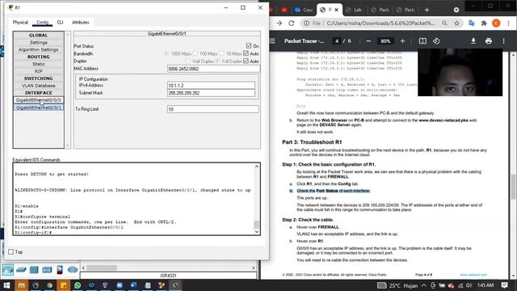
Task: Select the 1000 Mbps bandwidth radio button
Action: 166,53
